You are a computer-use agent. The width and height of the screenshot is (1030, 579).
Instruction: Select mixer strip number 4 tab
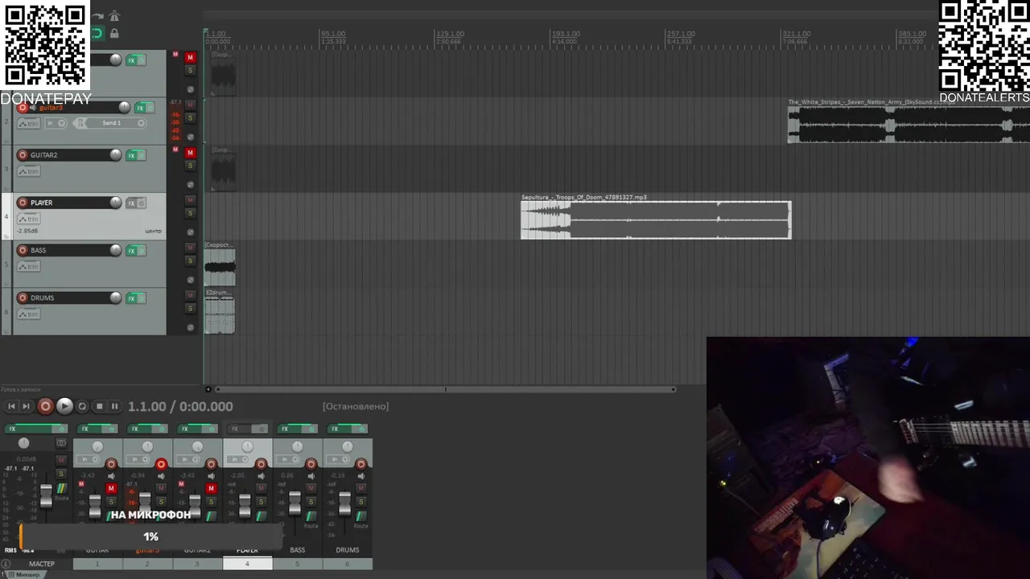pyautogui.click(x=247, y=565)
